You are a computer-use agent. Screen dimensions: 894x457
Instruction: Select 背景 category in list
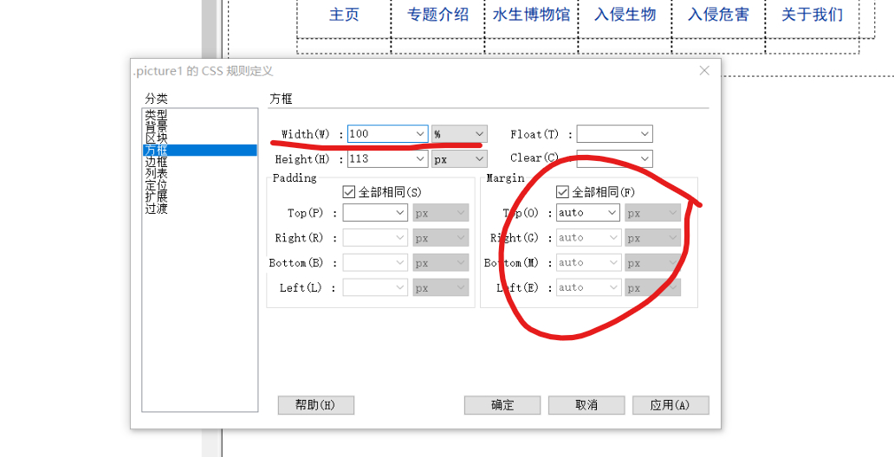coord(199,126)
